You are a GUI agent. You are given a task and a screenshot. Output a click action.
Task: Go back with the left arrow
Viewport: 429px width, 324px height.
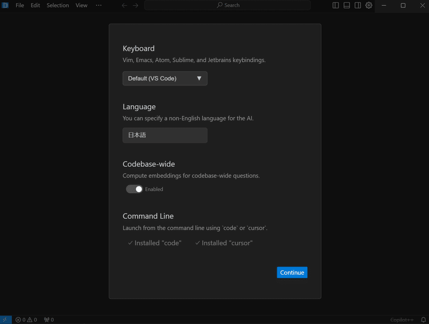124,5
